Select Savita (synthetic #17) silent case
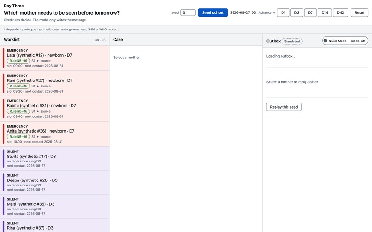Screen dimensions: 372x232 (54, 158)
